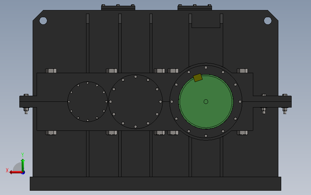Select the larger middle circular bearing cover
The width and height of the screenshot is (311, 195).
pyautogui.click(x=136, y=102)
